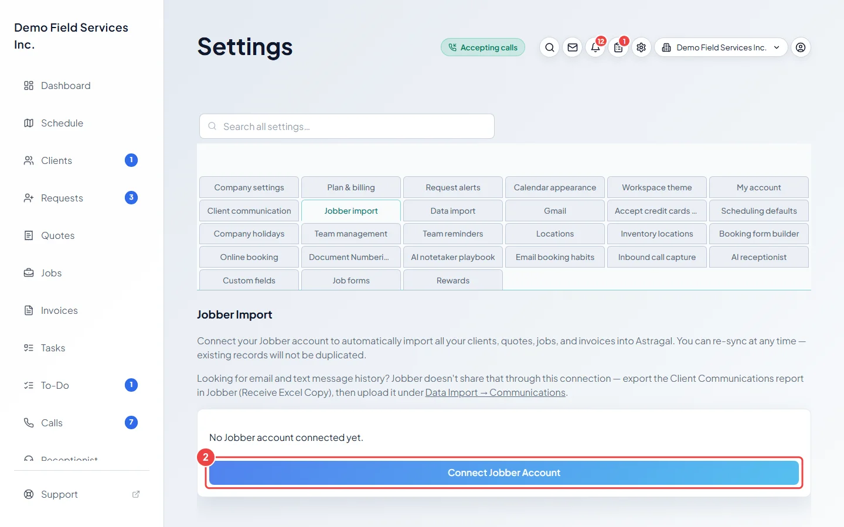Open the settings gear icon
Screen dimensions: 844x527
(641, 47)
